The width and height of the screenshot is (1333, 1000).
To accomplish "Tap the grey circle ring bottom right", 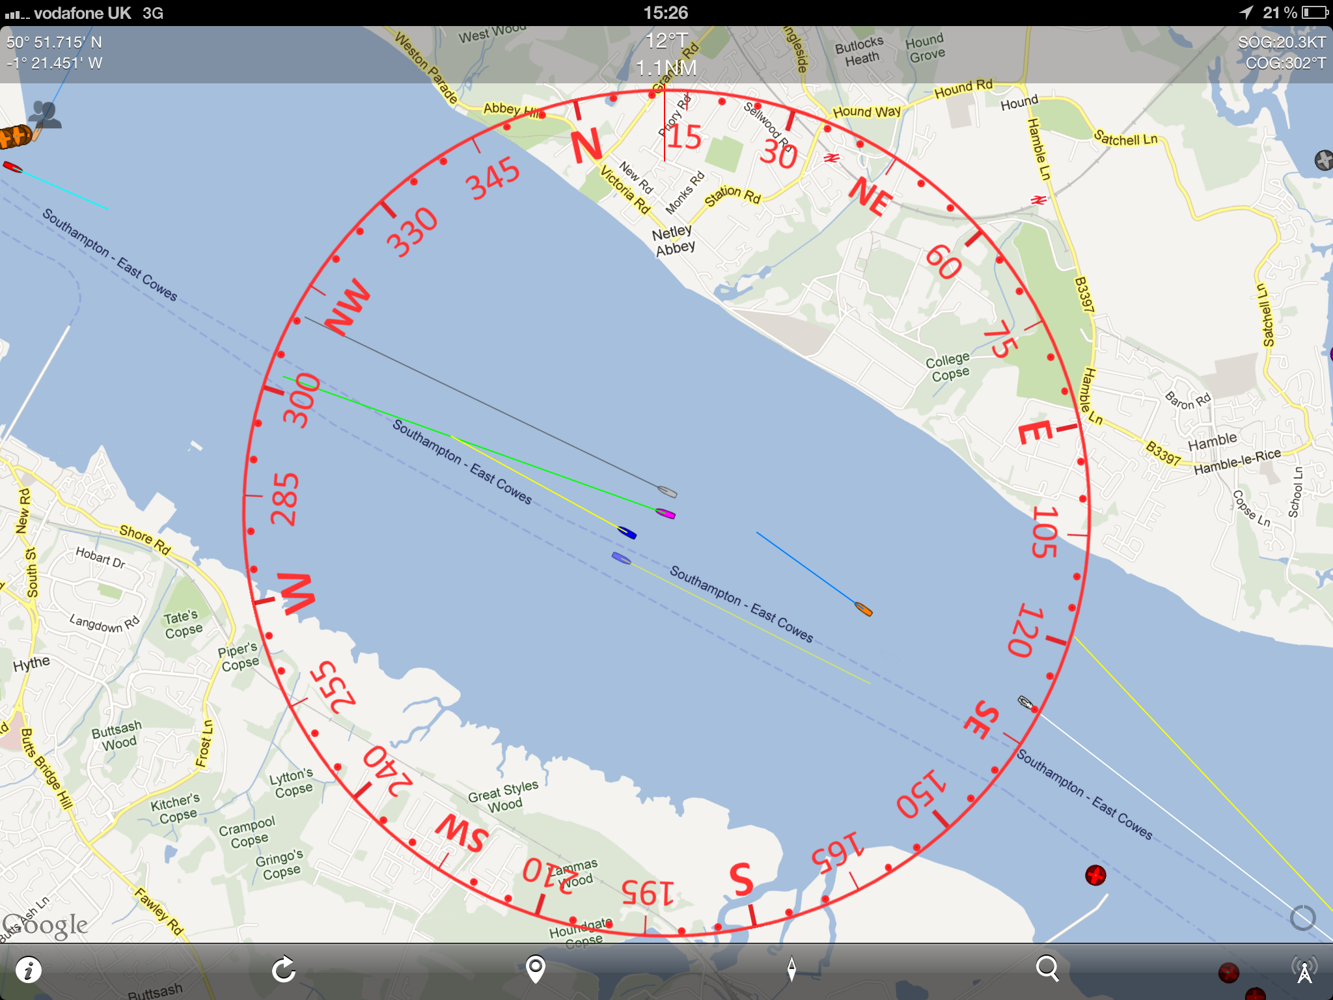I will [1303, 918].
